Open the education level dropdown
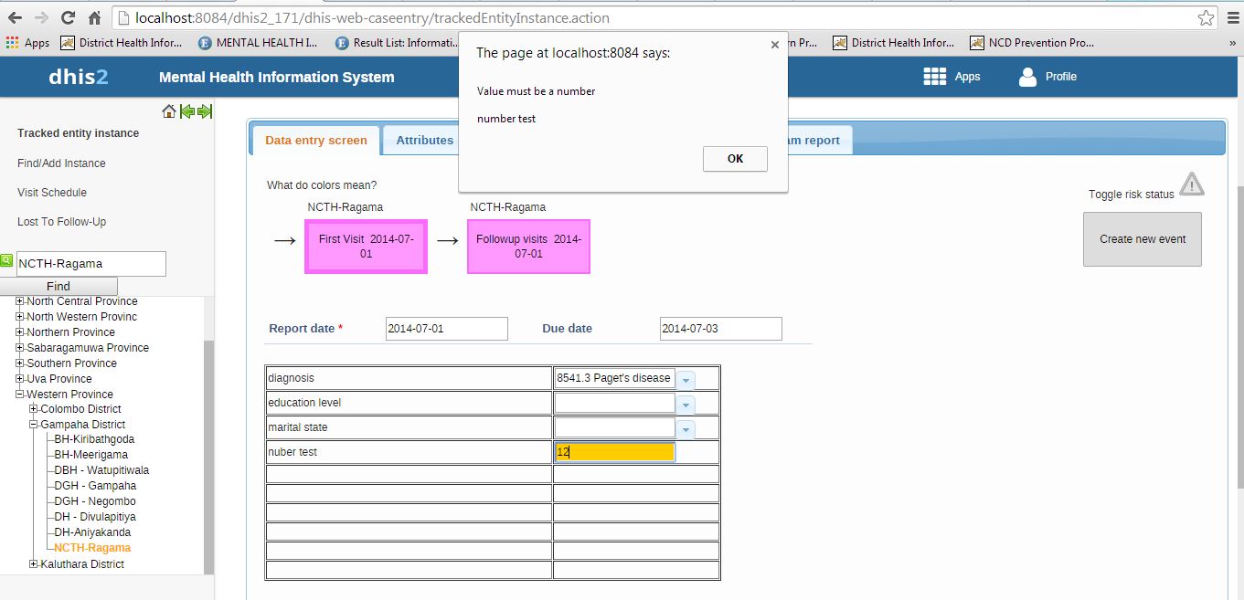The width and height of the screenshot is (1244, 600). (x=686, y=404)
